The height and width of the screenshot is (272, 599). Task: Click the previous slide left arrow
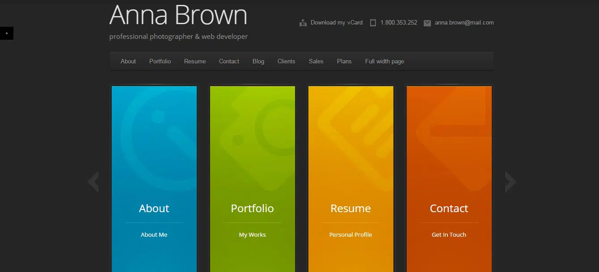tap(93, 182)
